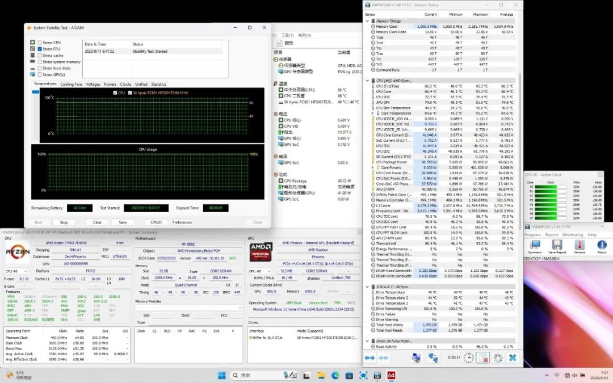Click the Stress GPU monitor icon
The height and width of the screenshot is (383, 613).
point(32,74)
